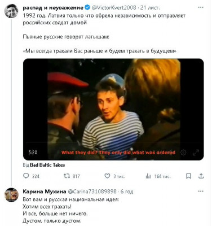Image resolution: width=212 pixels, height=226 pixels.
Task: Open Карина Мухина profile avatar
Action: [11, 195]
